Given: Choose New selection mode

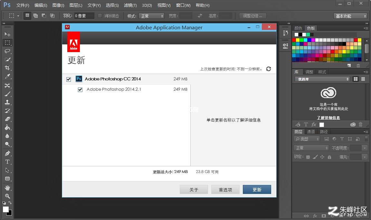Looking at the screenshot, I should [x=27, y=15].
